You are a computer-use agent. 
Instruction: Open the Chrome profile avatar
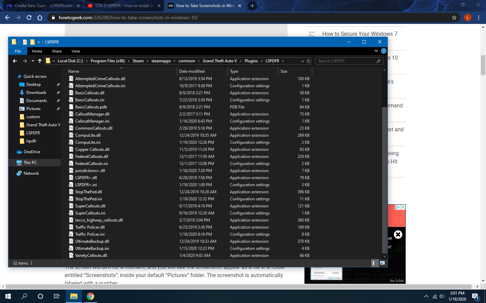[x=467, y=18]
